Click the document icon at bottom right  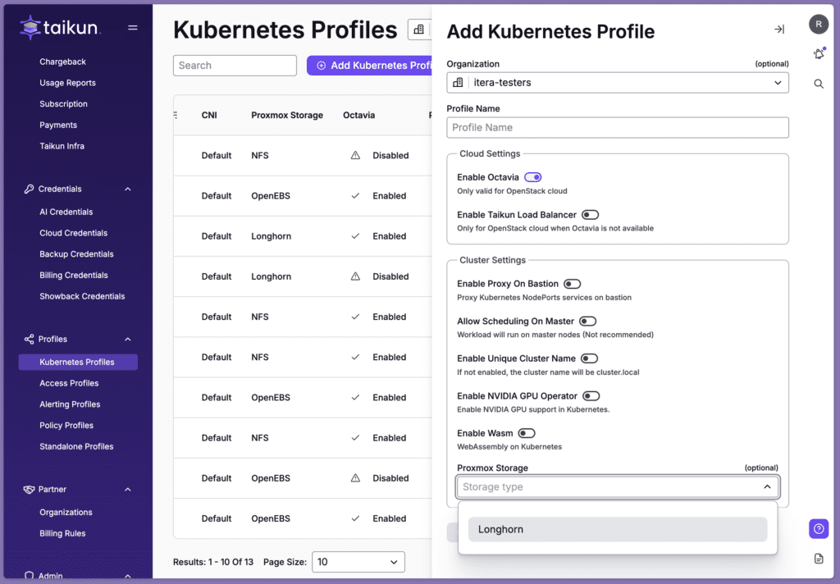pos(818,559)
